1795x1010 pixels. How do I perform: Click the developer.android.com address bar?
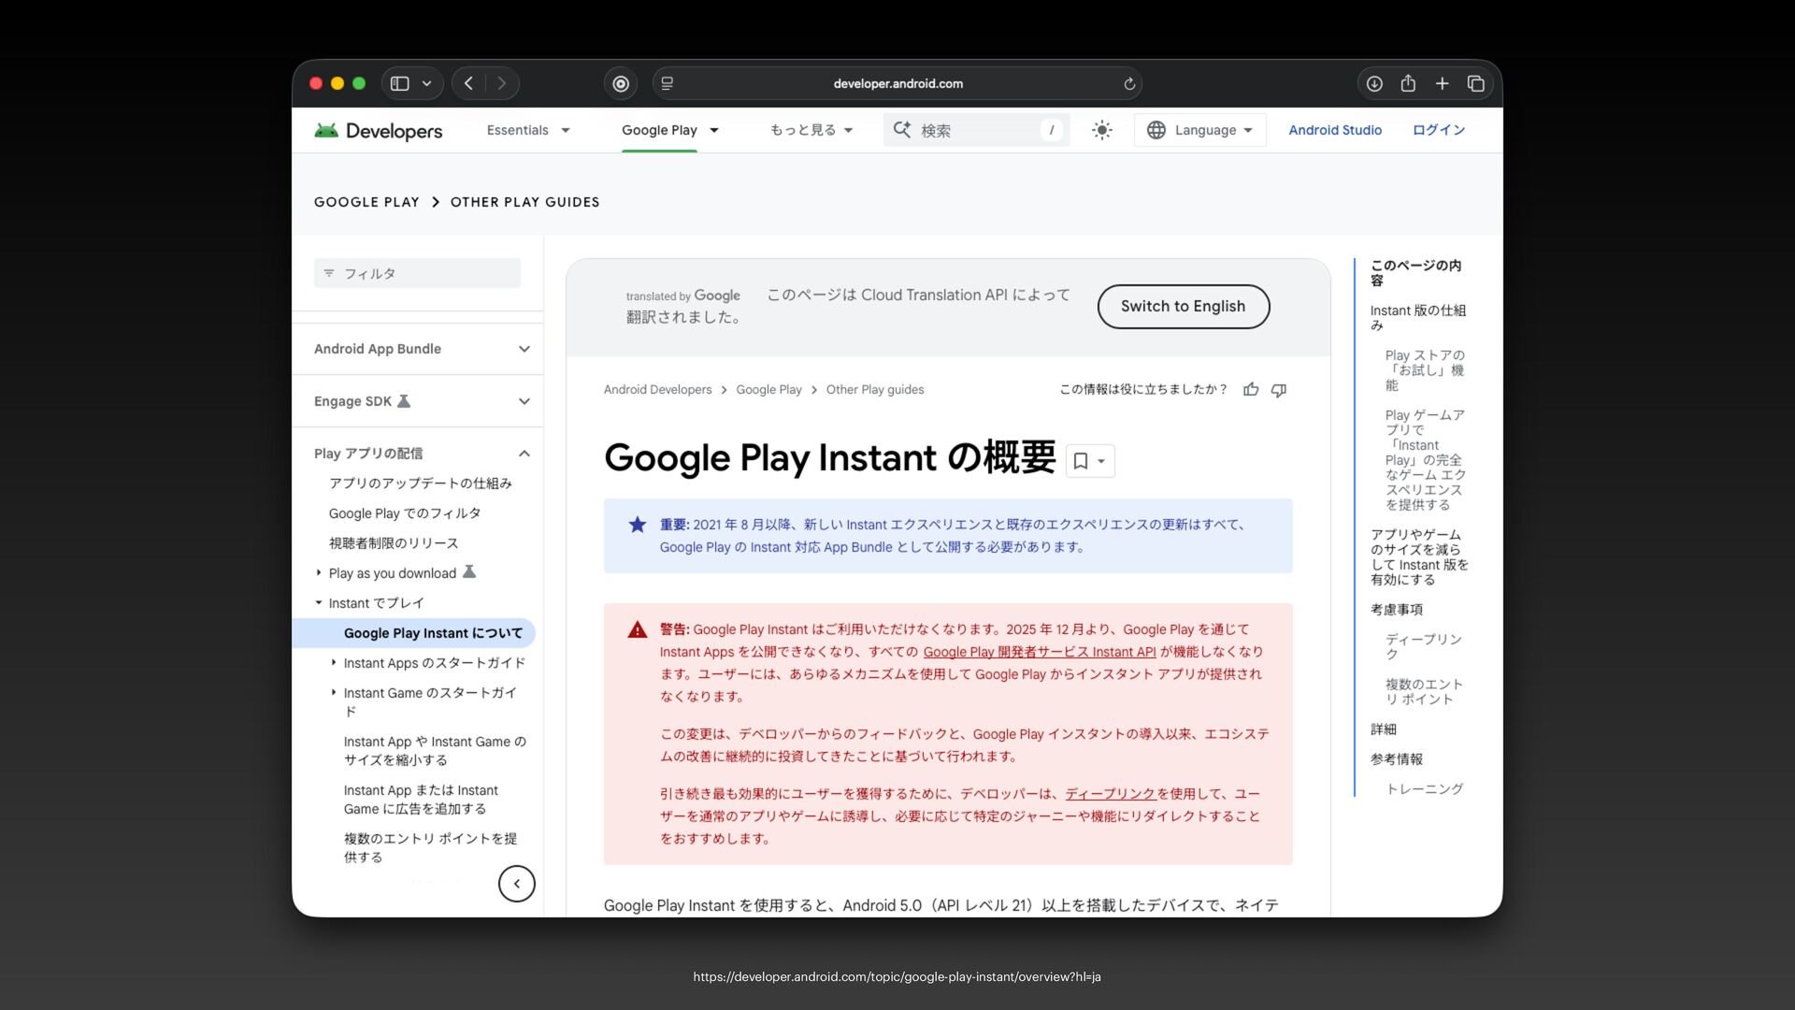tap(897, 83)
